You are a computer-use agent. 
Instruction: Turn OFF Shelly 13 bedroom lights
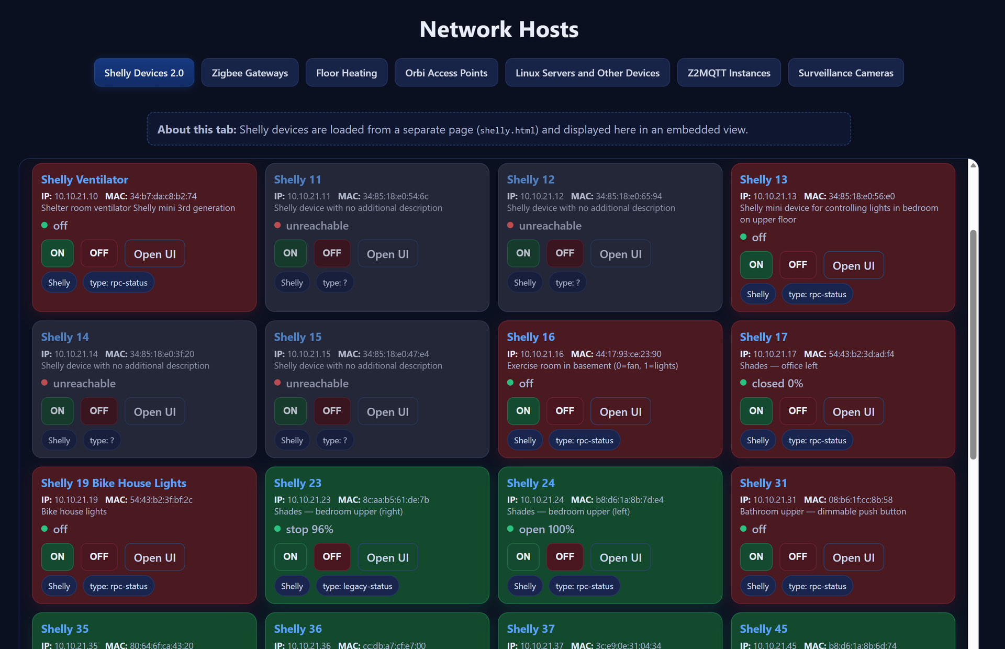coord(797,265)
